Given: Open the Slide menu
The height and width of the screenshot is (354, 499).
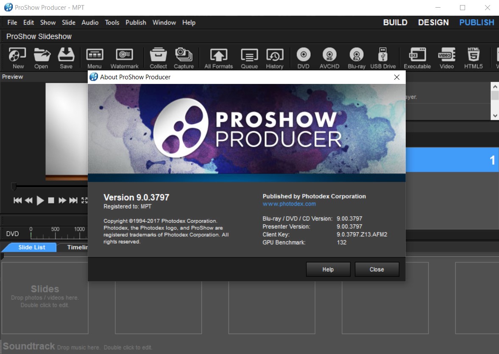Looking at the screenshot, I should click(x=68, y=22).
